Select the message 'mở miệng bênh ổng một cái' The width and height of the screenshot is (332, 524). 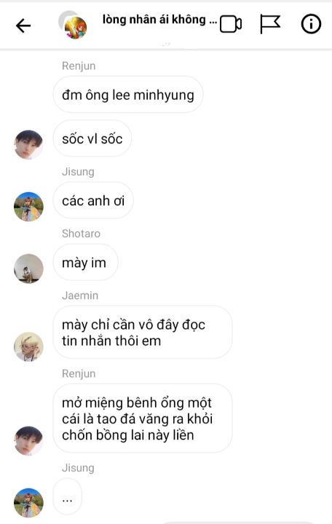tap(143, 418)
